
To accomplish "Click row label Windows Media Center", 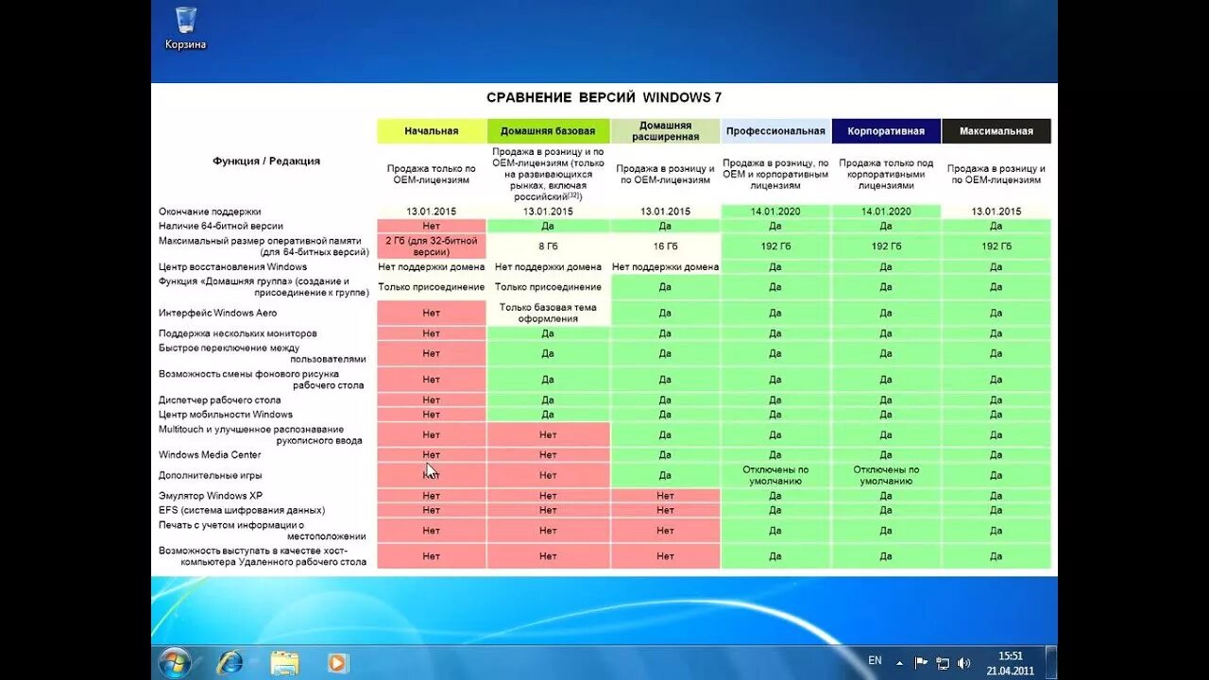I will pyautogui.click(x=210, y=455).
